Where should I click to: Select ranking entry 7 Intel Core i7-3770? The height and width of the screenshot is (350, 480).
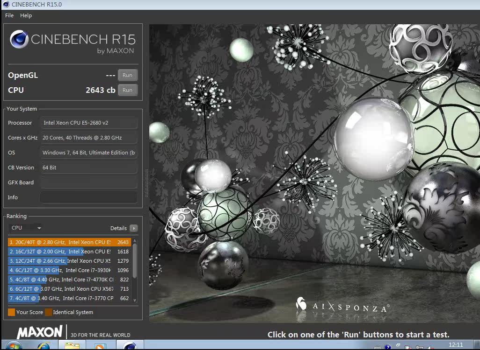click(70, 298)
